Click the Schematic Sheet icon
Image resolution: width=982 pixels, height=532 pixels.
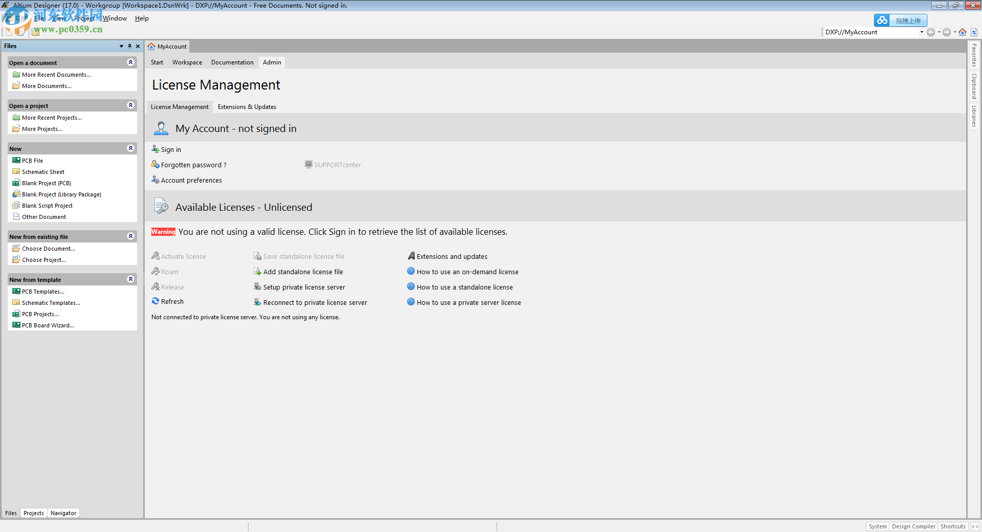click(x=16, y=171)
